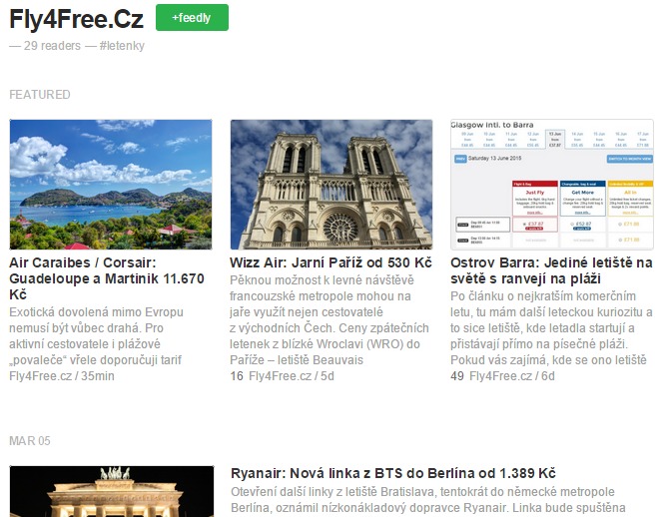This screenshot has width=656, height=517.
Task: Click the Otevření další linky summary
Action: 428,500
